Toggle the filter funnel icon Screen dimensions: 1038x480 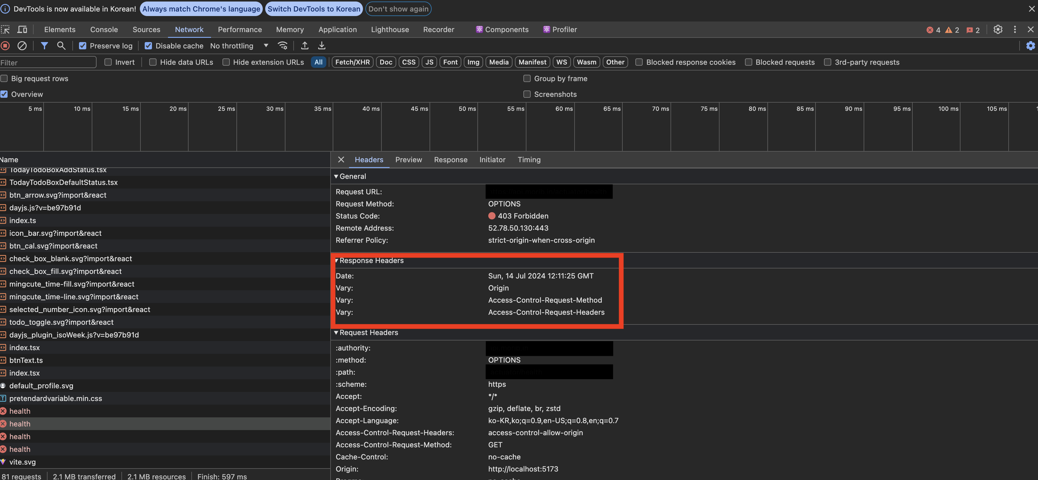44,46
